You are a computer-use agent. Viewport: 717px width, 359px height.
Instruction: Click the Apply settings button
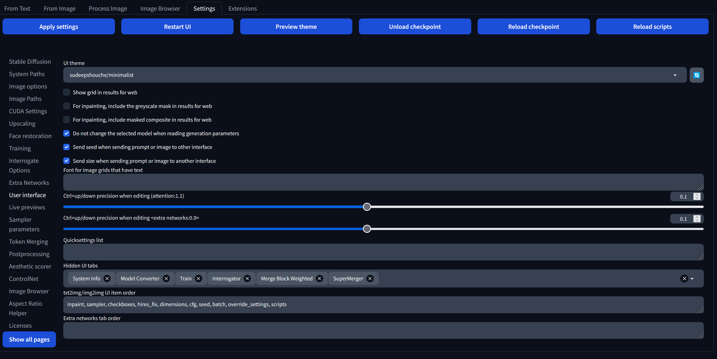pyautogui.click(x=58, y=27)
